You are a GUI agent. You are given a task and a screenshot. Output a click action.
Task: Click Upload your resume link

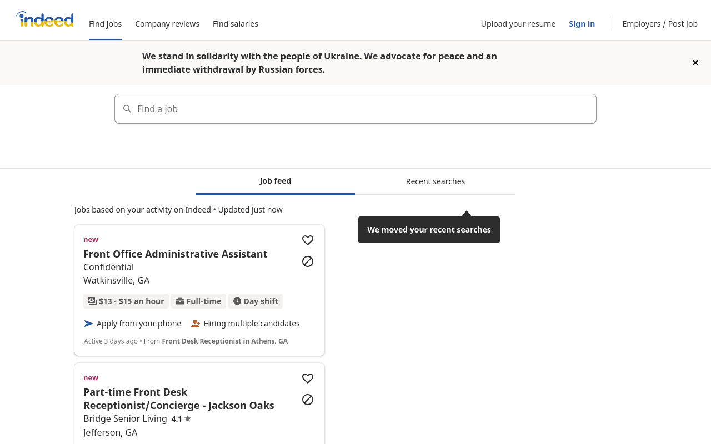pos(518,24)
